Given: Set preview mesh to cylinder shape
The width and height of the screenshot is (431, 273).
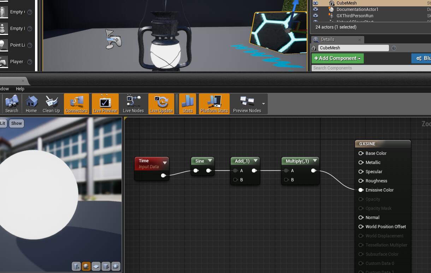Looking at the screenshot, I should pos(76,266).
